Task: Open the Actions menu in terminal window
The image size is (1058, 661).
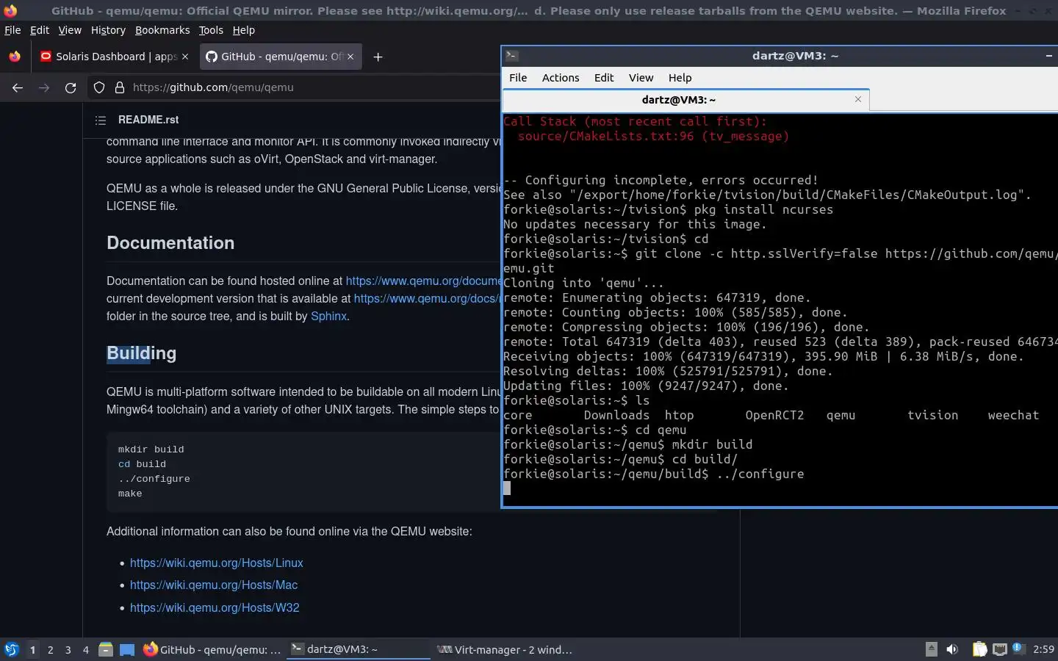Action: (561, 78)
